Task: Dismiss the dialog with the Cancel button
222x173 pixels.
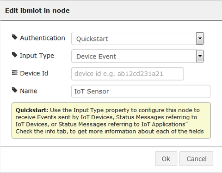Action: [197, 159]
